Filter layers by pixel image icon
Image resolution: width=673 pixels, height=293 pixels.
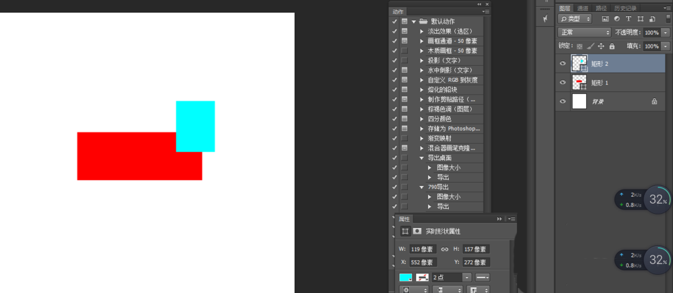point(606,19)
